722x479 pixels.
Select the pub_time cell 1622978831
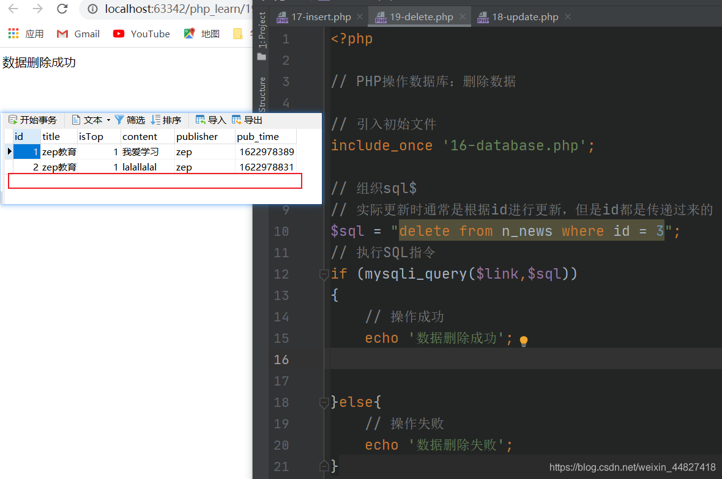[x=265, y=167]
